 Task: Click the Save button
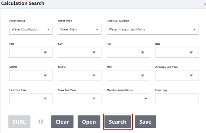(145, 122)
